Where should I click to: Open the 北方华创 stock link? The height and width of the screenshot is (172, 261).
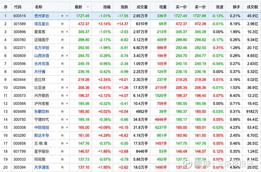click(x=42, y=48)
